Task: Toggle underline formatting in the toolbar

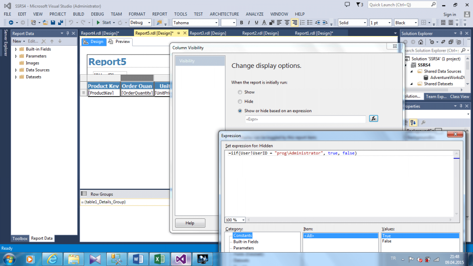Action: tap(256, 23)
